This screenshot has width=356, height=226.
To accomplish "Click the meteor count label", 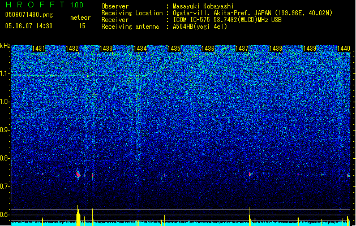I will 80,18.
